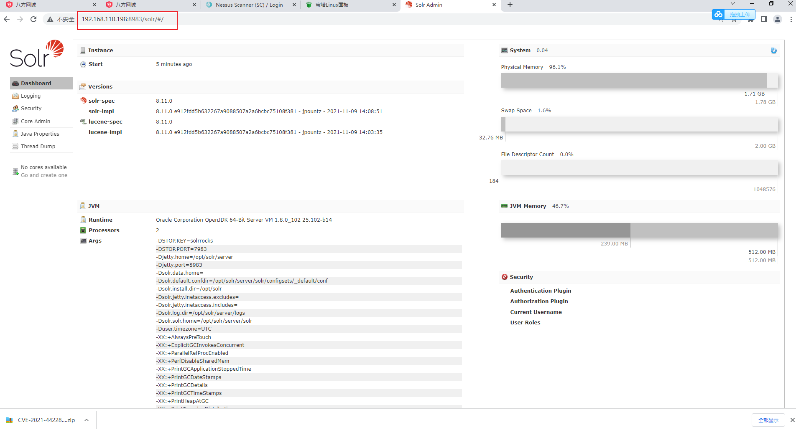
Task: Expand the CVE-2021-44228 download options chevron
Action: pyautogui.click(x=87, y=420)
